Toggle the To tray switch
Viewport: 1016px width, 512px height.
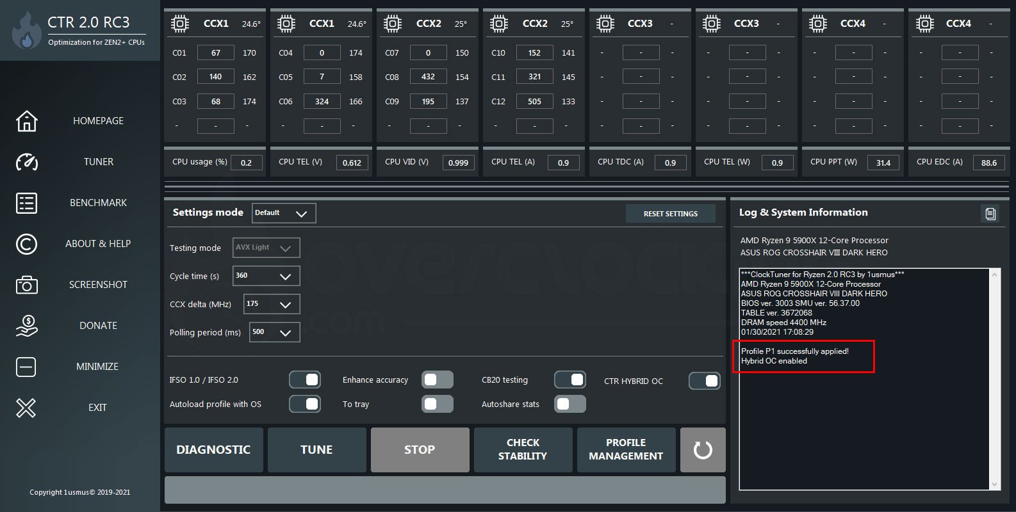click(x=438, y=404)
